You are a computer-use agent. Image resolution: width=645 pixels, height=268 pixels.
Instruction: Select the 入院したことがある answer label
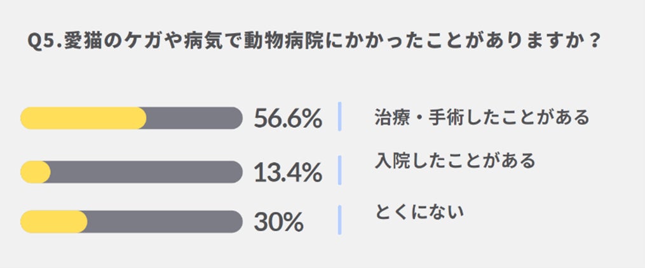[455, 160]
